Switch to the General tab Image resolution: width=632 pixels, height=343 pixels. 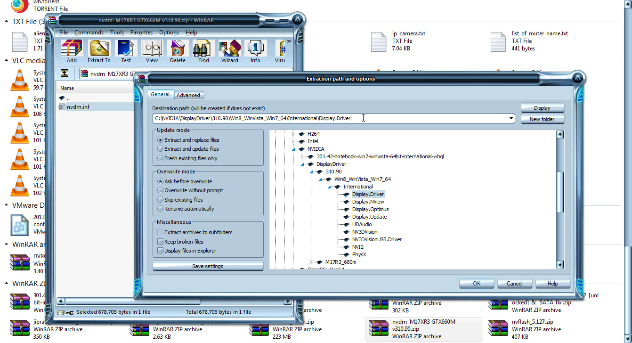click(x=160, y=94)
